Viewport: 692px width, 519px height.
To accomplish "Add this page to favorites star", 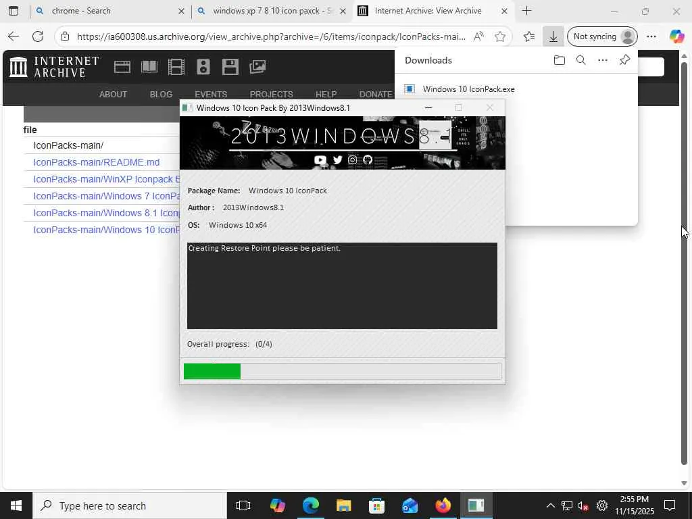I will [x=500, y=36].
